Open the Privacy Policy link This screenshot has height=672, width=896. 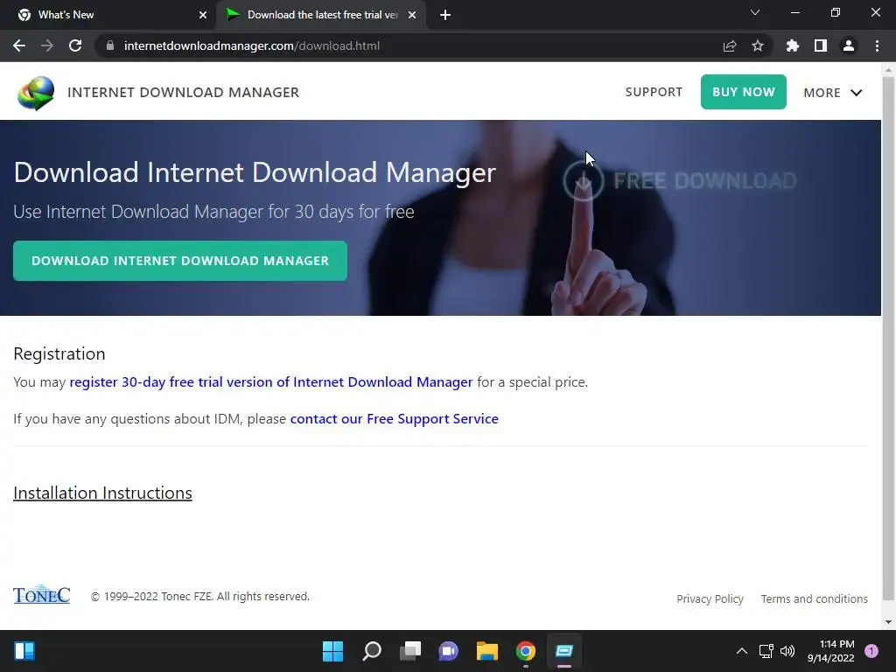[710, 598]
